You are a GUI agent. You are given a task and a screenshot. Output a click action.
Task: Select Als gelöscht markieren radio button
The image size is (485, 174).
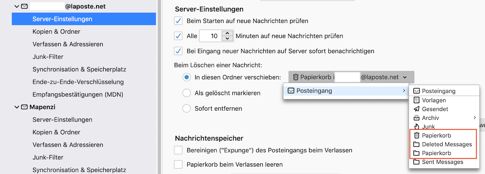[187, 93]
